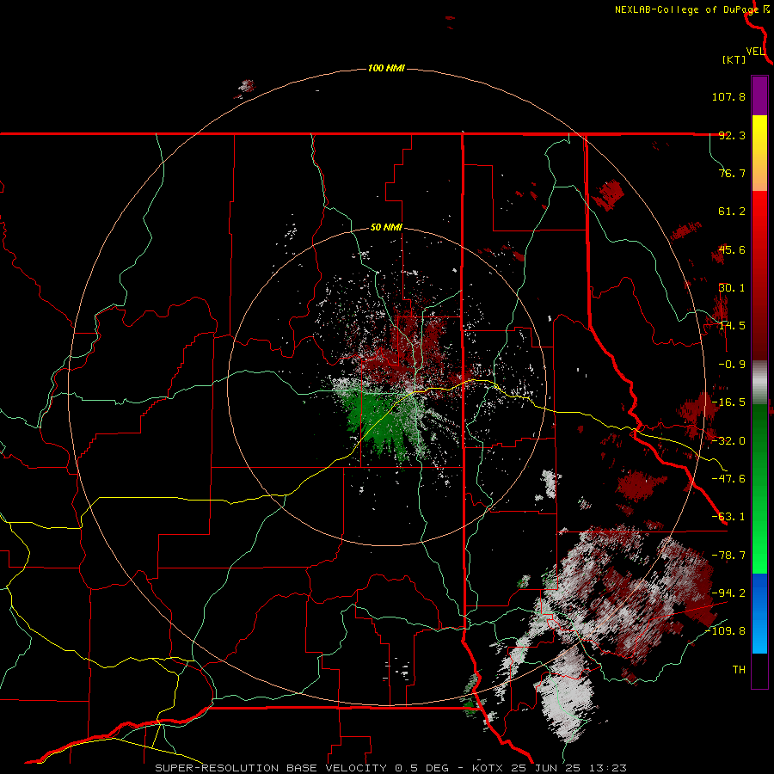The image size is (774, 774).
Task: Click the [KT] units label
Action: 734,59
